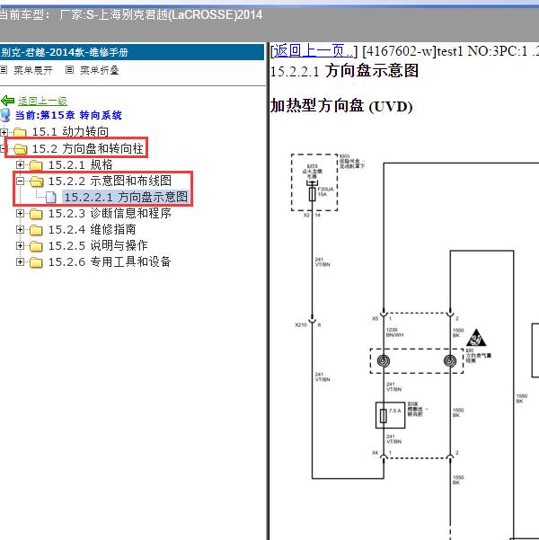Click the left coil symbol under 1239 BN/WH
Viewport: 539px width, 540px height.
click(x=384, y=361)
